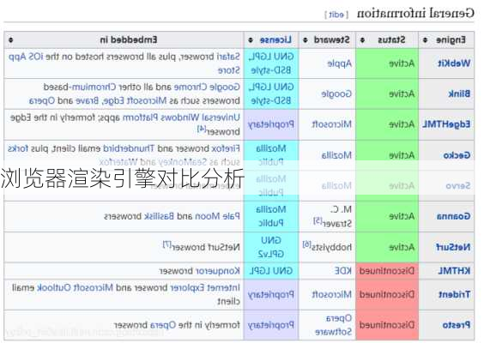Follow the Pale Moon link
Viewport: 484px width, 343px height.
(218, 216)
